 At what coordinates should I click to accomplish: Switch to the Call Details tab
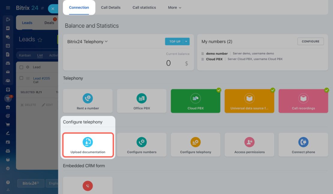click(x=111, y=8)
